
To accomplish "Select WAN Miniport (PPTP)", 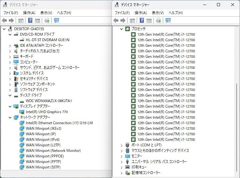I will pos(43,162).
